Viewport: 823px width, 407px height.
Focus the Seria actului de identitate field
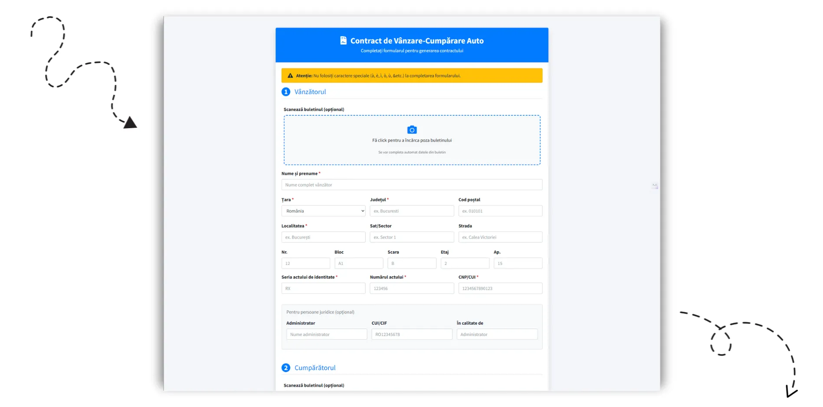click(324, 288)
